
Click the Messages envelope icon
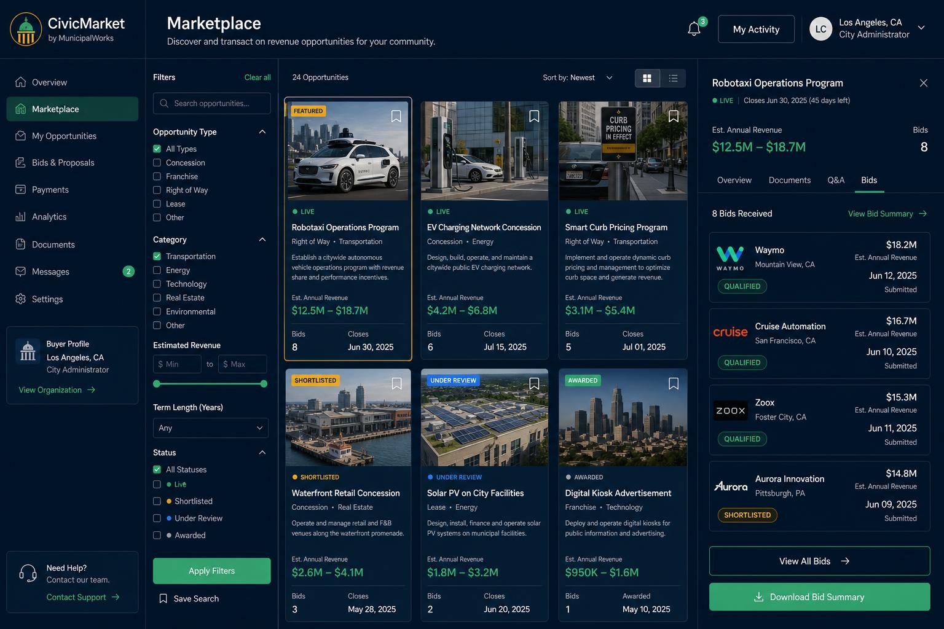pyautogui.click(x=20, y=272)
